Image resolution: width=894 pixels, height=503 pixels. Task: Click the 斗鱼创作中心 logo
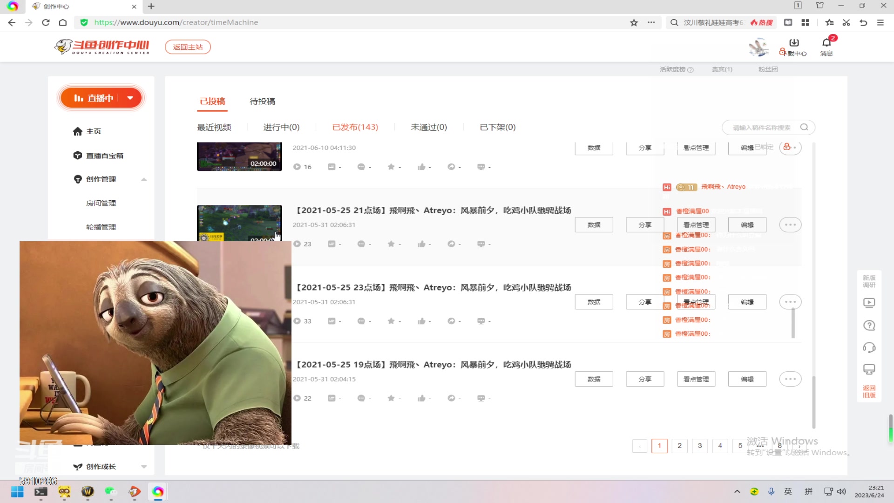[x=102, y=47]
